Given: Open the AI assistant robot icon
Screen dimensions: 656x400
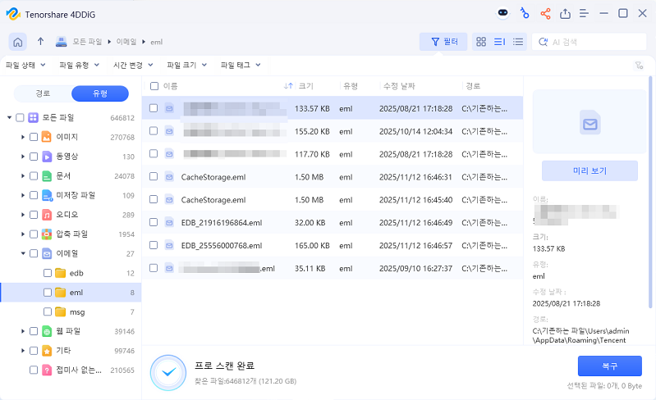Looking at the screenshot, I should 502,13.
